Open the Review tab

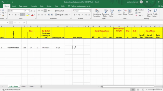[49, 6]
